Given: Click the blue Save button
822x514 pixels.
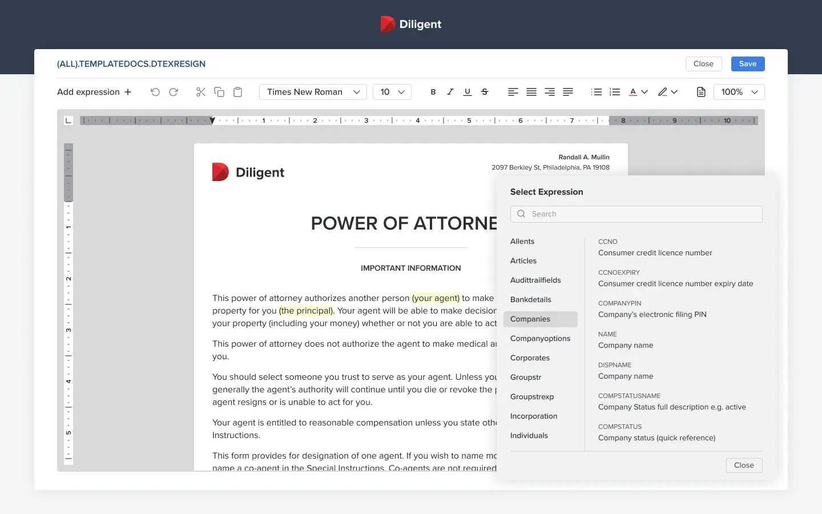Looking at the screenshot, I should [x=748, y=64].
